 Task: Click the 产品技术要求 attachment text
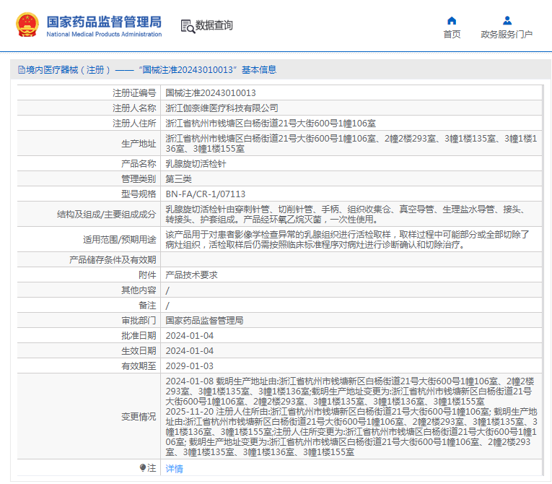191,275
